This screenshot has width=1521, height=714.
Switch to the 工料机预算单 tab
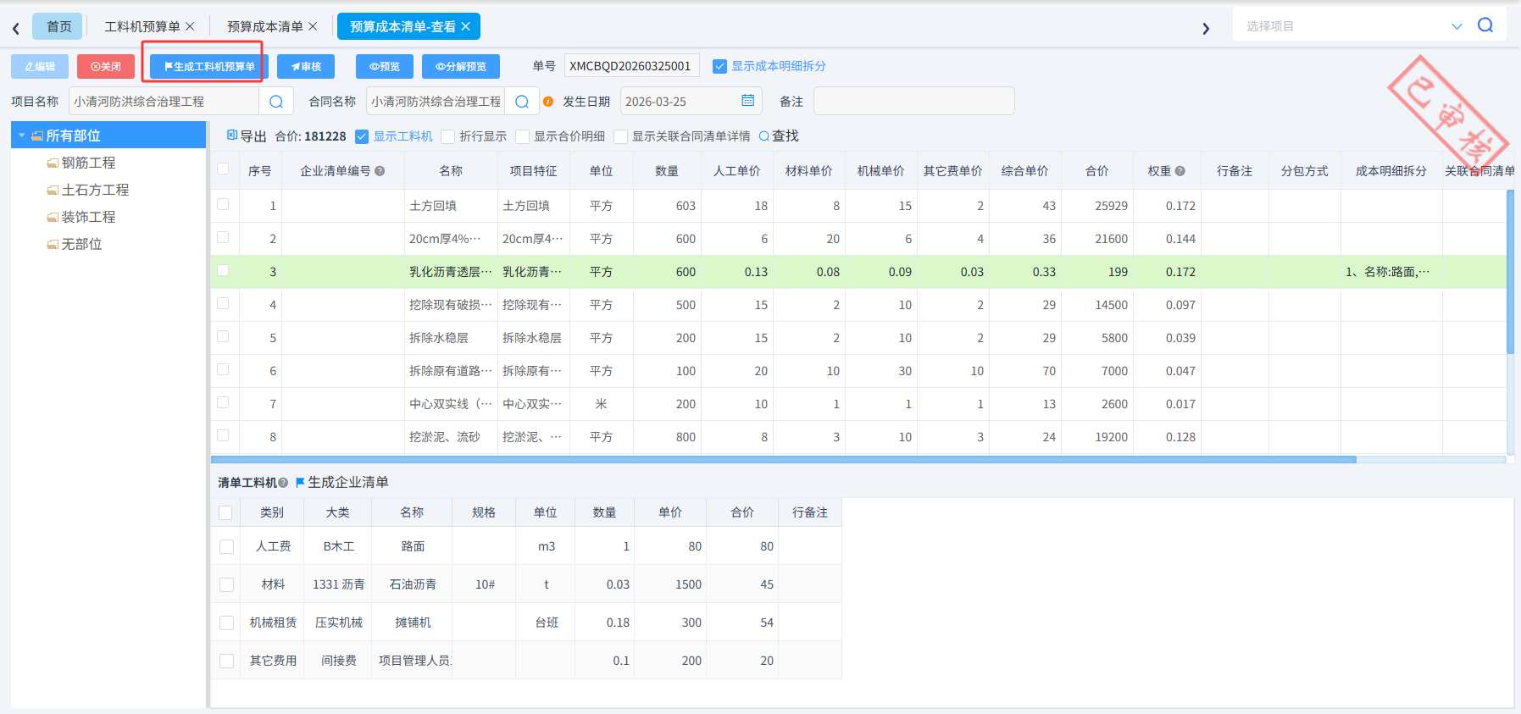(142, 26)
